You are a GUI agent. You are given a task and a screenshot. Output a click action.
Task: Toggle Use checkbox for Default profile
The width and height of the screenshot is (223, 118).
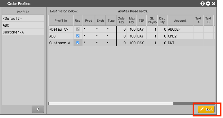[x=78, y=29]
